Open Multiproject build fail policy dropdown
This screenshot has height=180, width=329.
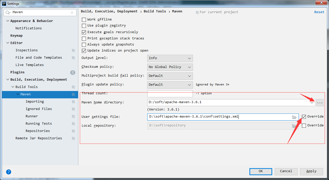click(x=170, y=76)
